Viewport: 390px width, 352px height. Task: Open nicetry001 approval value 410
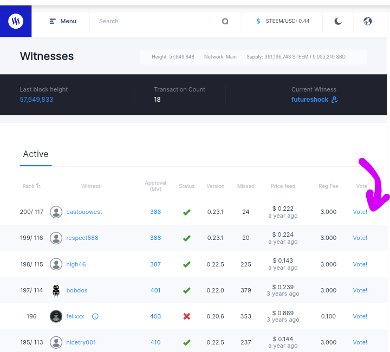click(155, 342)
